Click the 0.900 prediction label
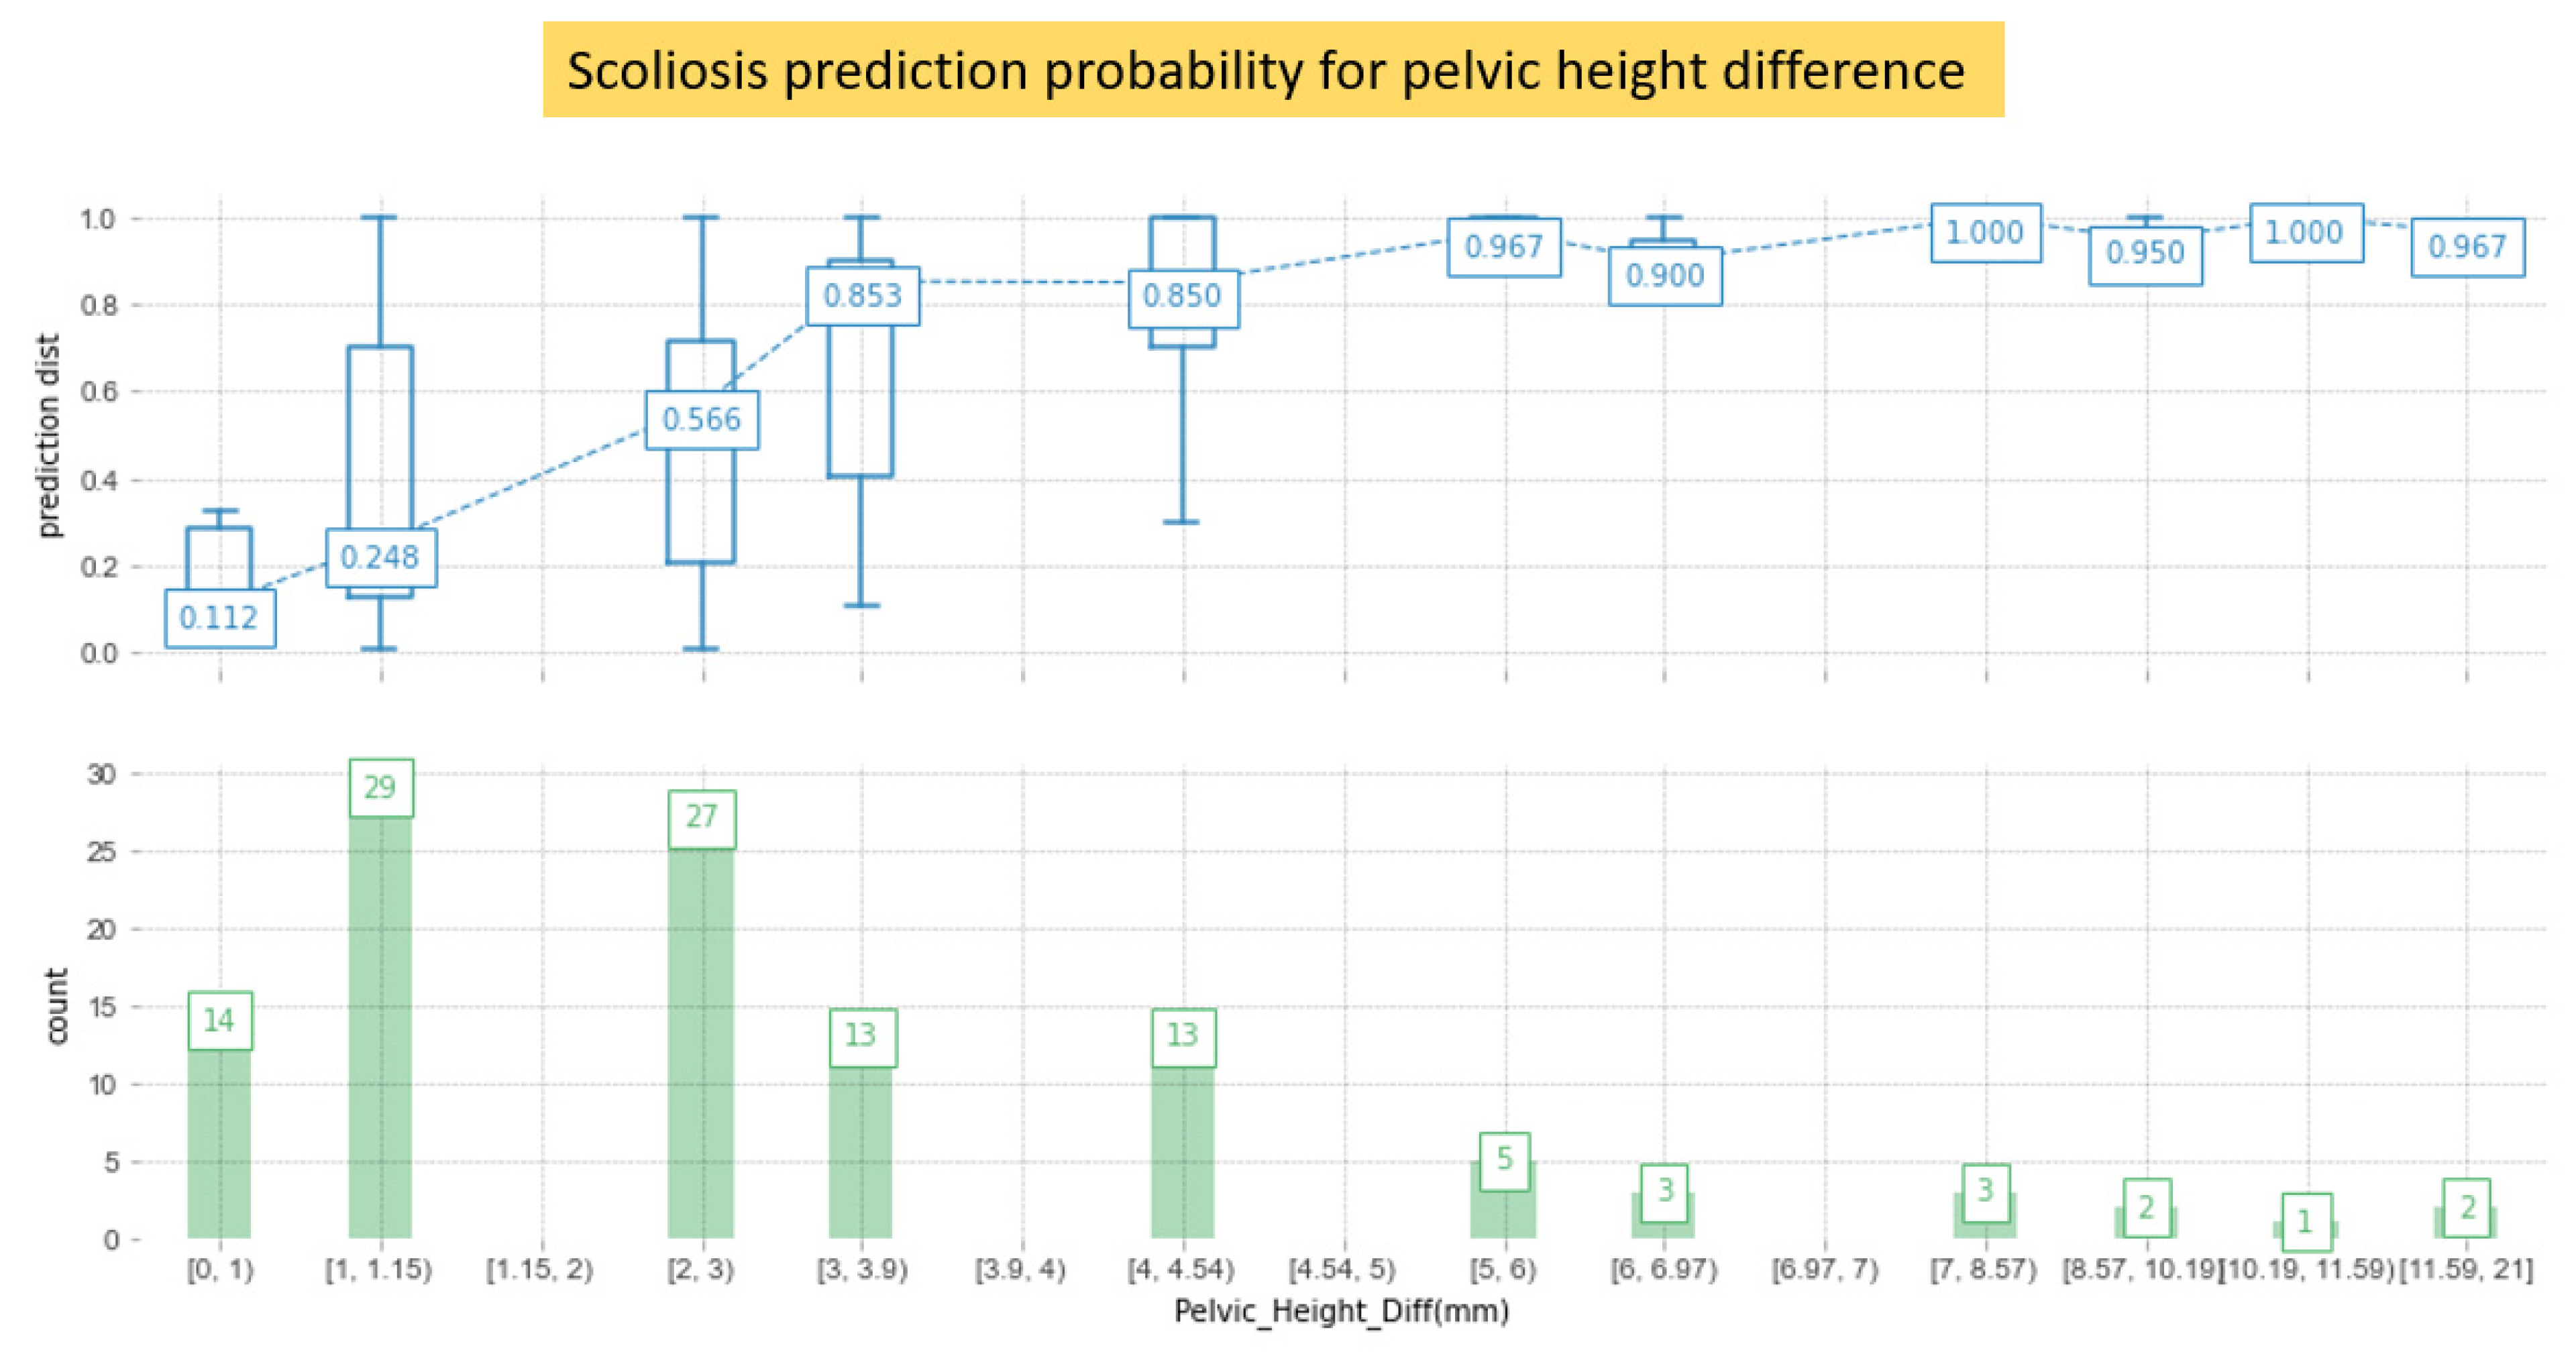 [1664, 275]
